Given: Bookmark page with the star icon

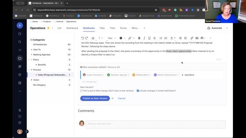Looking at the screenshot, I should pos(156,10).
